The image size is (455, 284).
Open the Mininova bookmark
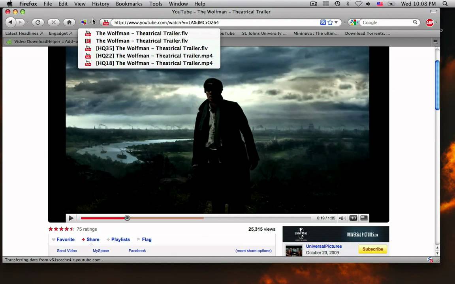[x=316, y=33]
